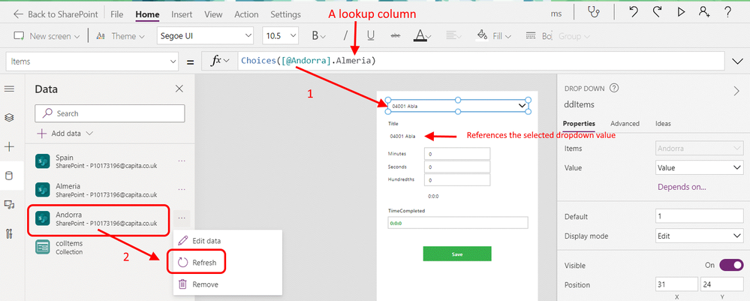Open the Advanced tools icon in sidebar
This screenshot has width=750, height=301.
pos(9,234)
